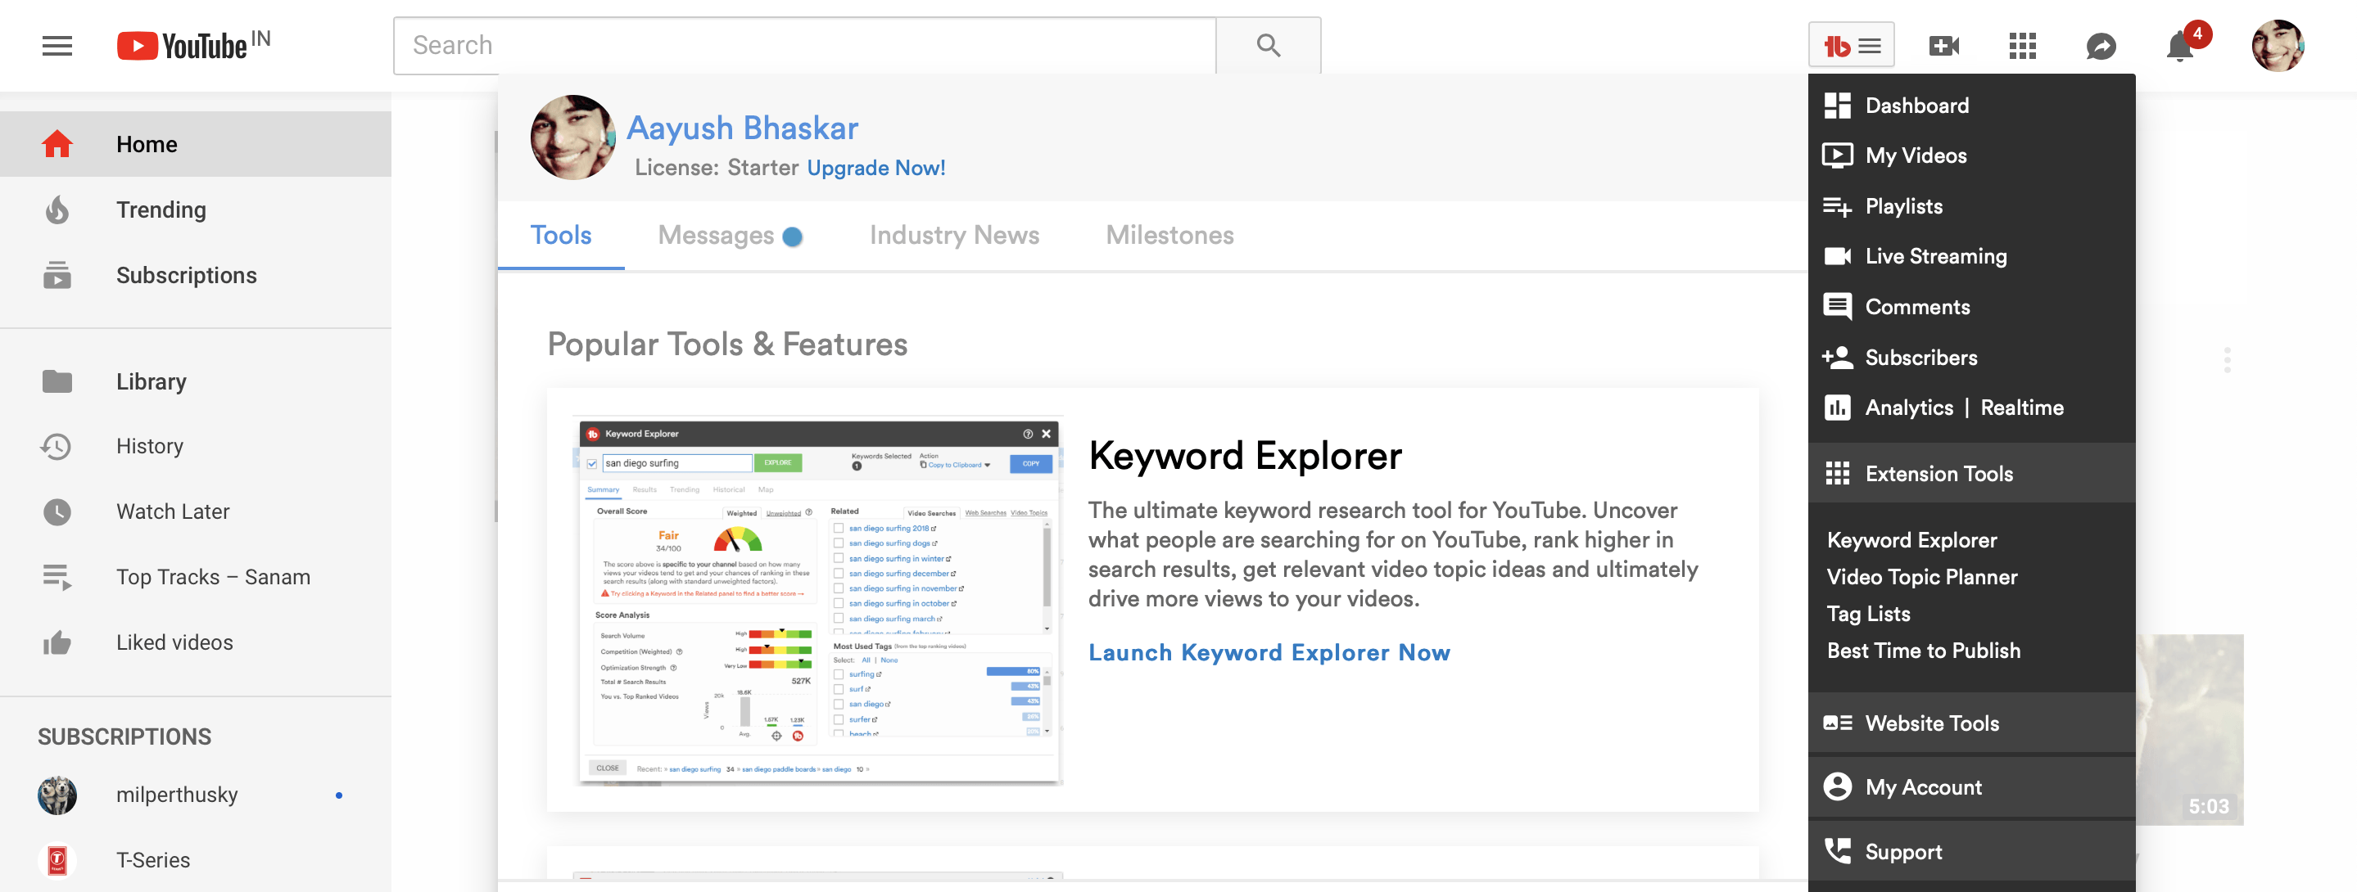The width and height of the screenshot is (2357, 892).
Task: Click the search magnifier button
Action: (x=1268, y=46)
